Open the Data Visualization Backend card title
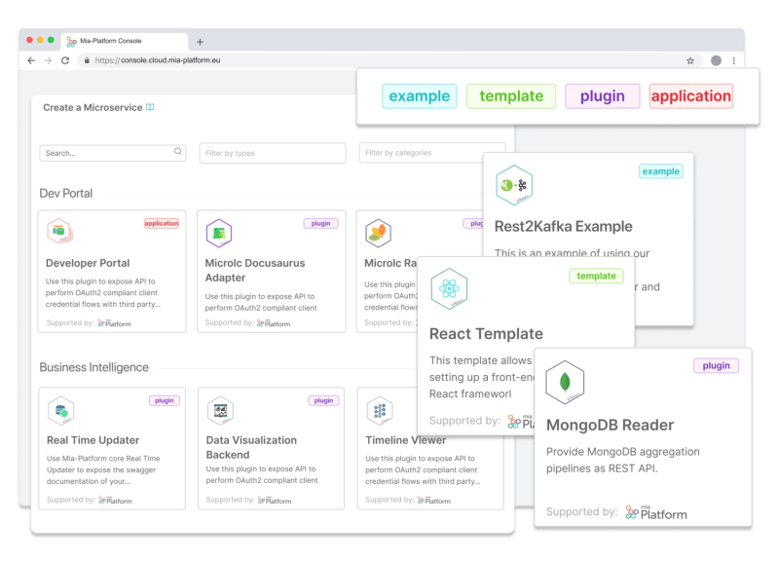The image size is (778, 561). pyautogui.click(x=251, y=447)
